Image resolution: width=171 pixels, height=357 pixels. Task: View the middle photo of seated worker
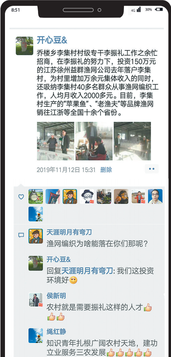click(x=94, y=141)
